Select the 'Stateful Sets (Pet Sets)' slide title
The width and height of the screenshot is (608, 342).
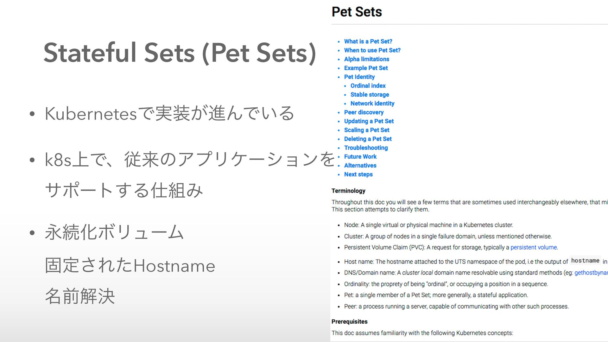coord(180,53)
